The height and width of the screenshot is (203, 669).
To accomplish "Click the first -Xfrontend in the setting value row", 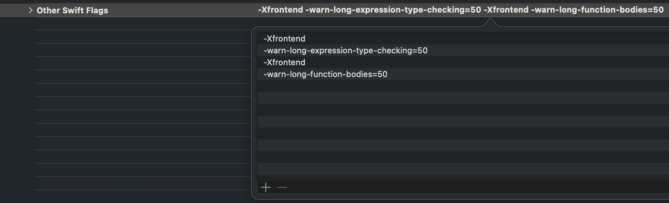I will tap(280, 10).
